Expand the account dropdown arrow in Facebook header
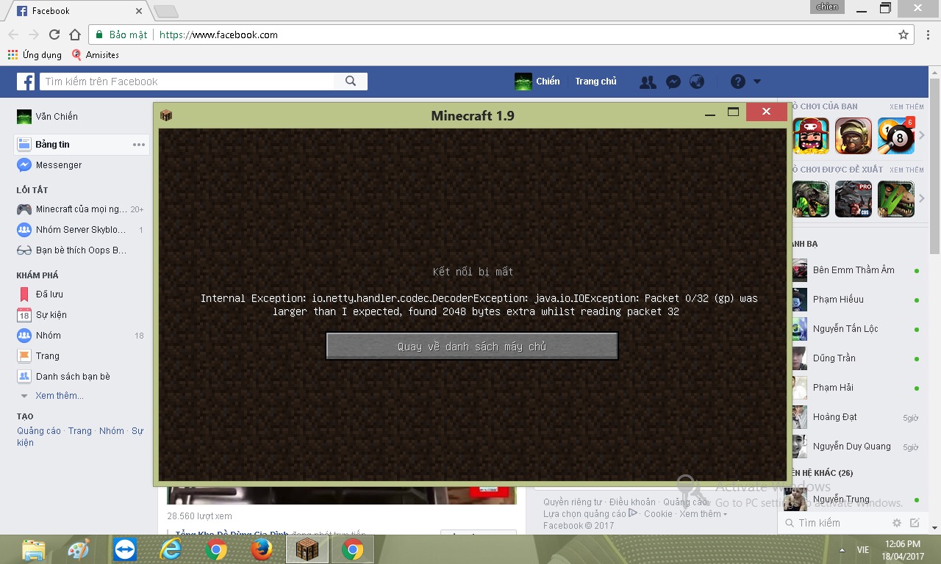The image size is (941, 564). 757,82
